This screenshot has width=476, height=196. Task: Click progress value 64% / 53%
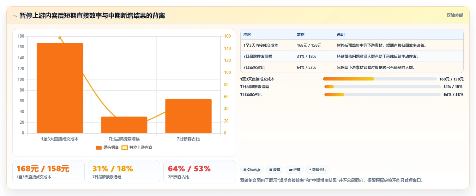click(453, 95)
